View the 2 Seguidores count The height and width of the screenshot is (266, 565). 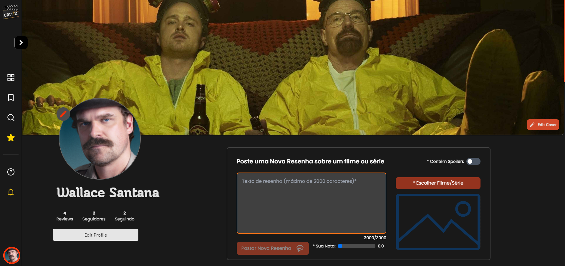point(94,216)
